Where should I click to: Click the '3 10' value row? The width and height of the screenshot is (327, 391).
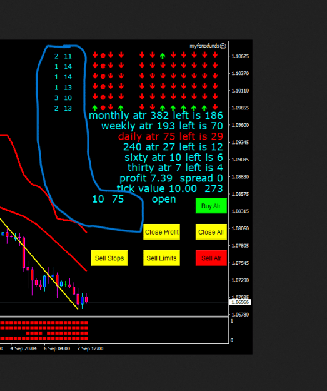click(x=63, y=98)
